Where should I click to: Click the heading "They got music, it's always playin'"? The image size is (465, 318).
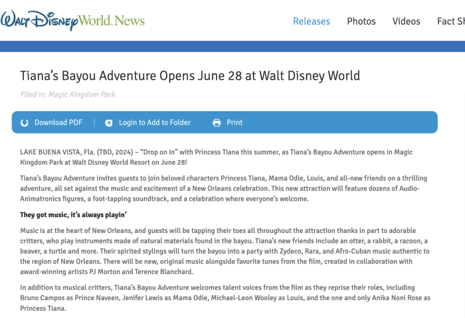click(74, 214)
